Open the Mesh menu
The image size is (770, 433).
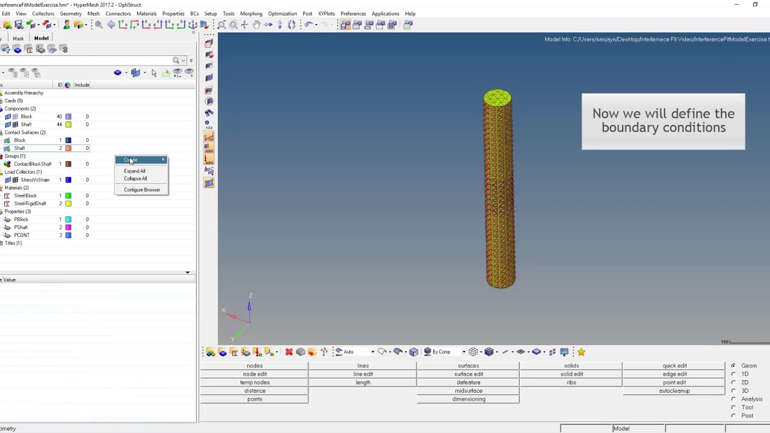tap(93, 13)
